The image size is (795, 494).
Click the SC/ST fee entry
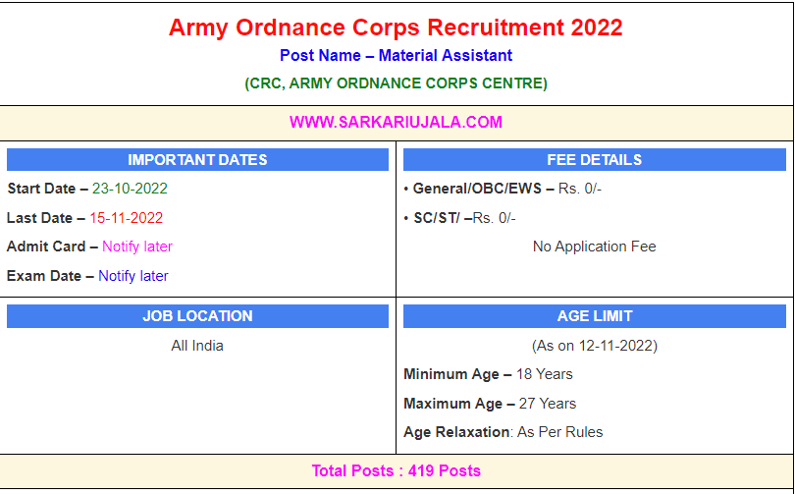[459, 218]
